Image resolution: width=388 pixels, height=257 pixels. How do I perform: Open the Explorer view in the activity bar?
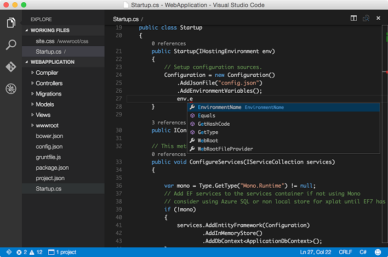[11, 23]
